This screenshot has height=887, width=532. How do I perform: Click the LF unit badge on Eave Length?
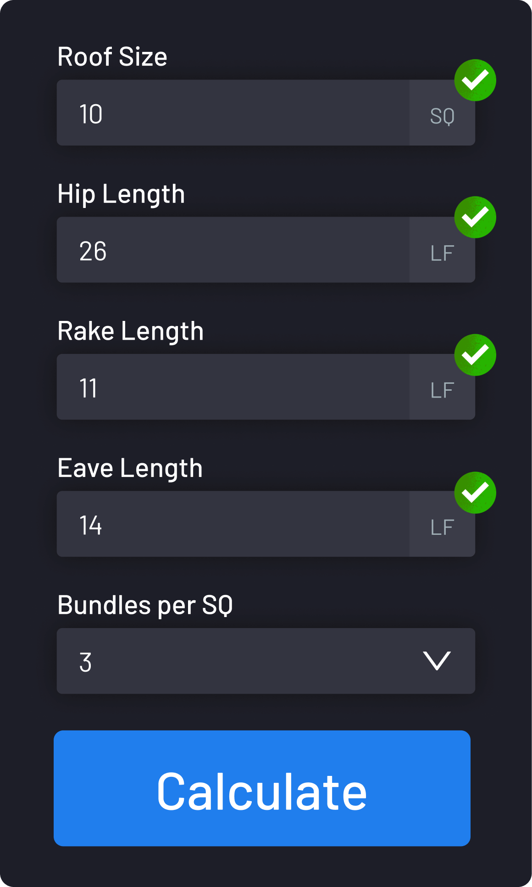(442, 528)
